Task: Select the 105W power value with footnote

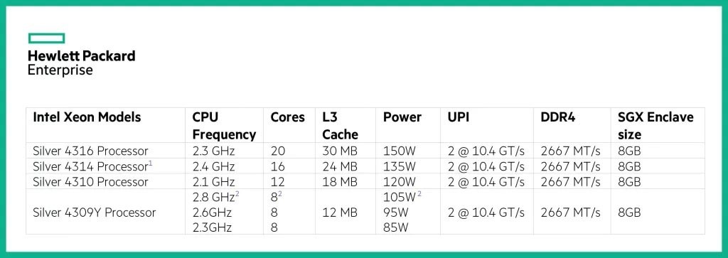Action: click(x=402, y=197)
